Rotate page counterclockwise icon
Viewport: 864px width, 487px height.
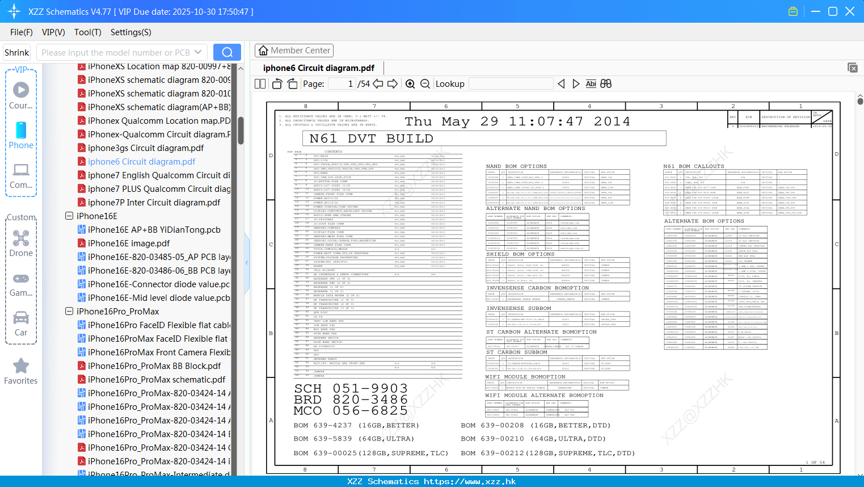(x=277, y=83)
